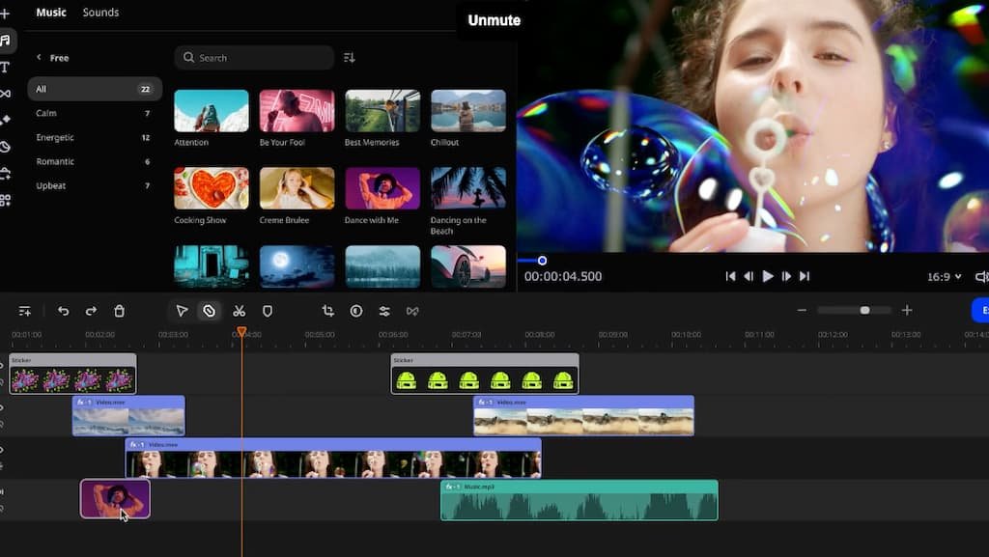989x557 pixels.
Task: Open the Text panel in the sidebar
Action: (8, 66)
